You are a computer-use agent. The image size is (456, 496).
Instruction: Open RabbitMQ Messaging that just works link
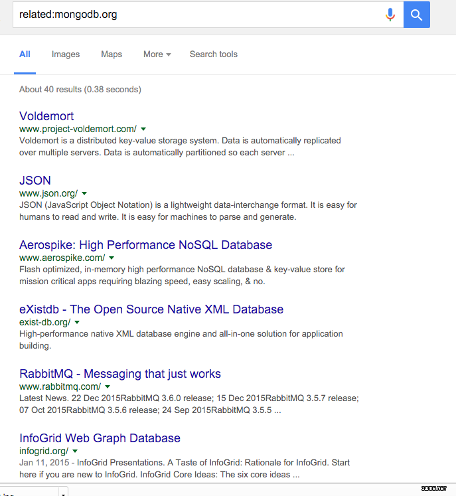pos(120,374)
